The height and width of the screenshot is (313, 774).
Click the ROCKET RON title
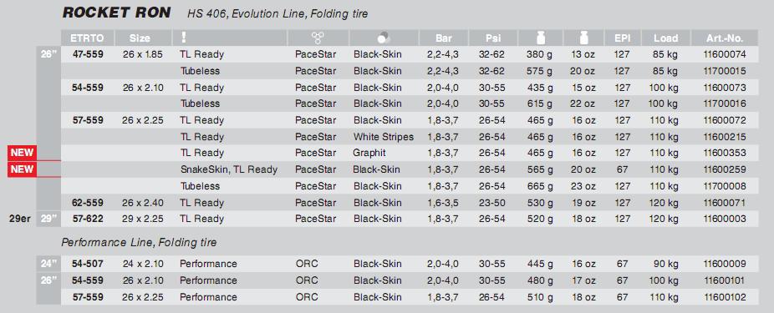click(x=116, y=13)
